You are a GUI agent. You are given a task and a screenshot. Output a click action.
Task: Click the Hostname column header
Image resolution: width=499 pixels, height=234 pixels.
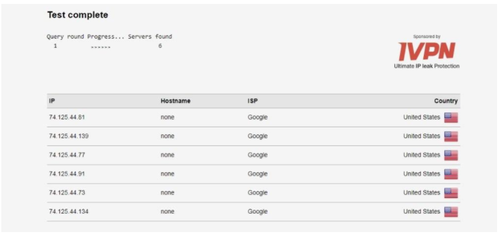(x=175, y=101)
